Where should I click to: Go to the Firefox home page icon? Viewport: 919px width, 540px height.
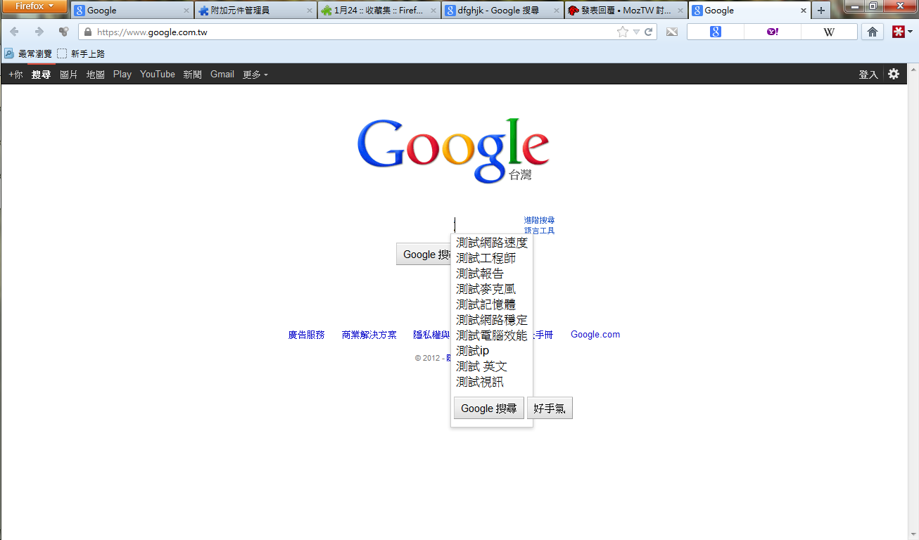(x=873, y=32)
